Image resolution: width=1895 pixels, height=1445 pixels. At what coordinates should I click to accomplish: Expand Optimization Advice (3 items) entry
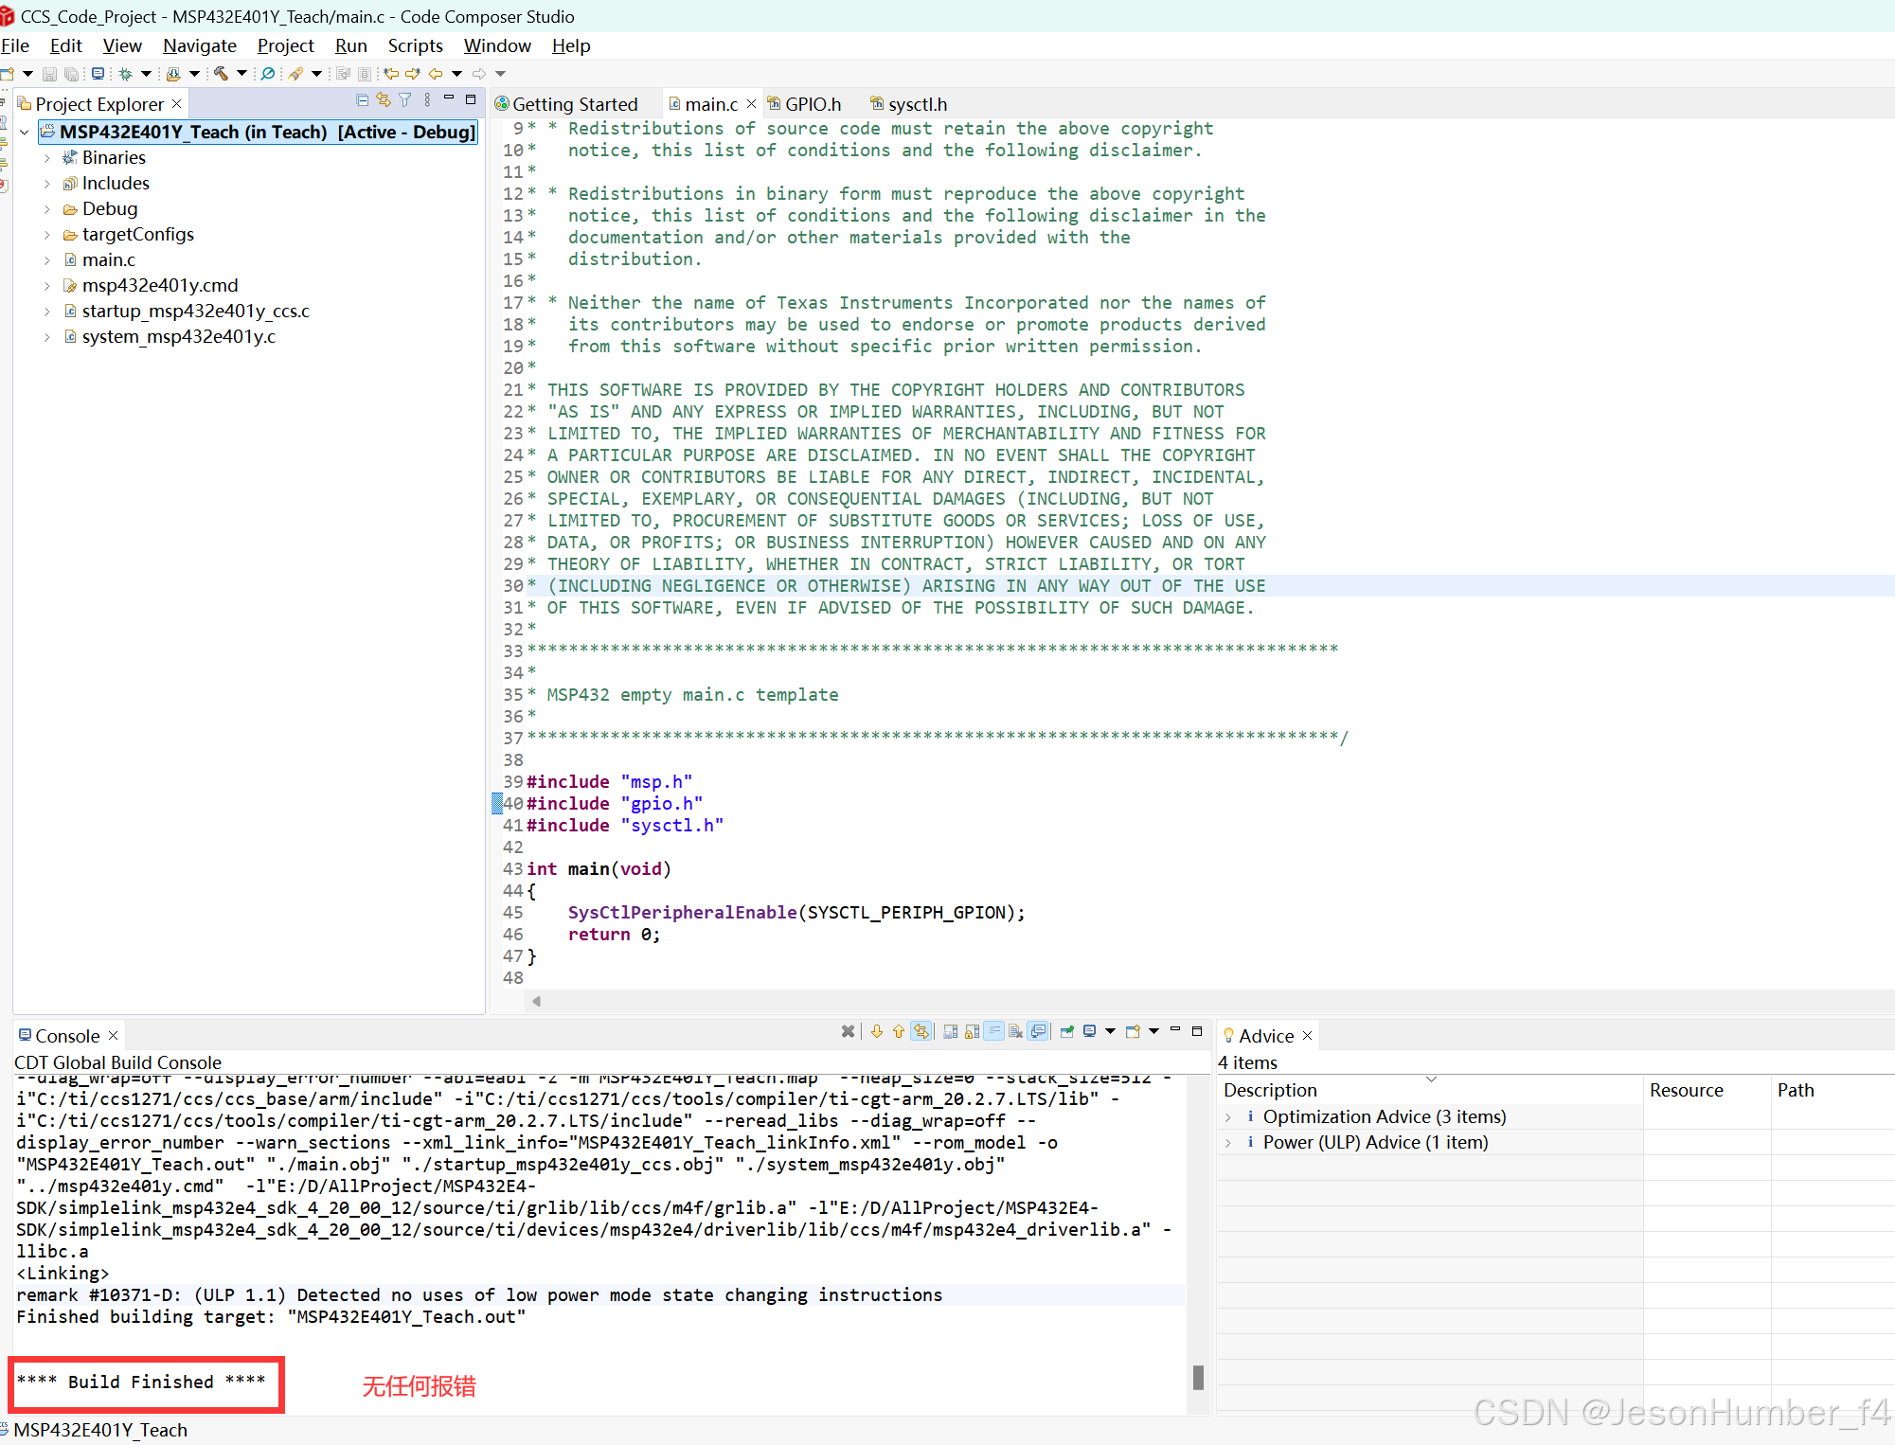click(1228, 1116)
